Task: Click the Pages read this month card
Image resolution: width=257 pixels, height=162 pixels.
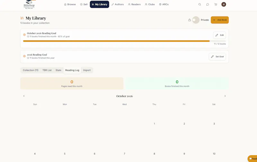Action: coord(72,83)
